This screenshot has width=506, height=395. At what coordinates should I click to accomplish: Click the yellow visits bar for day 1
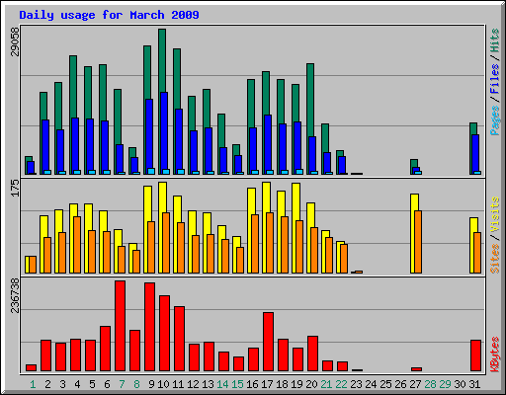(27, 265)
